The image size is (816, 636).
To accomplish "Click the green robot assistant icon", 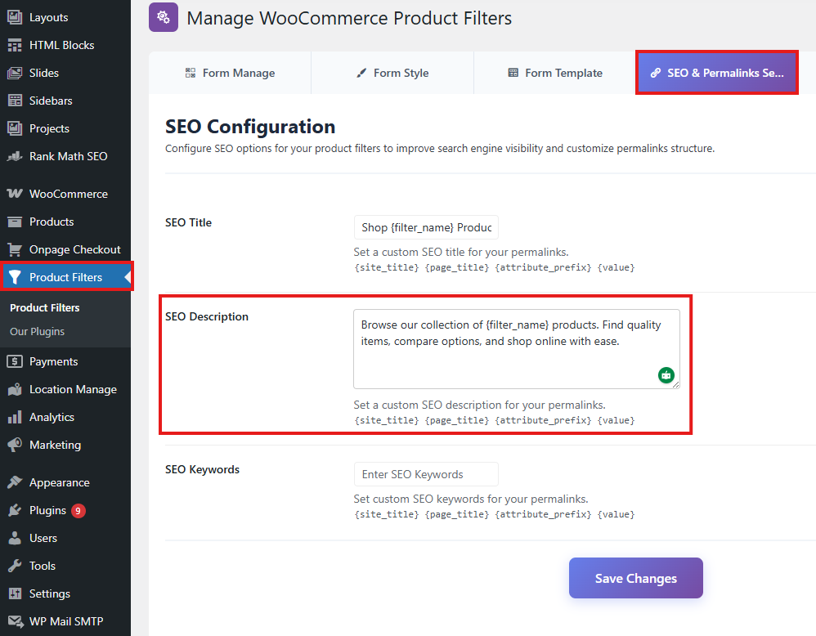I will tap(666, 374).
